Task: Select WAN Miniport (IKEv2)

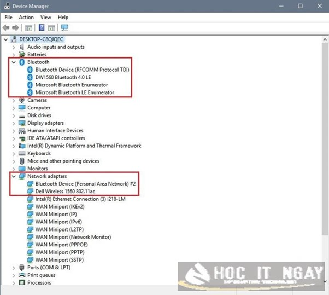Action: point(60,206)
